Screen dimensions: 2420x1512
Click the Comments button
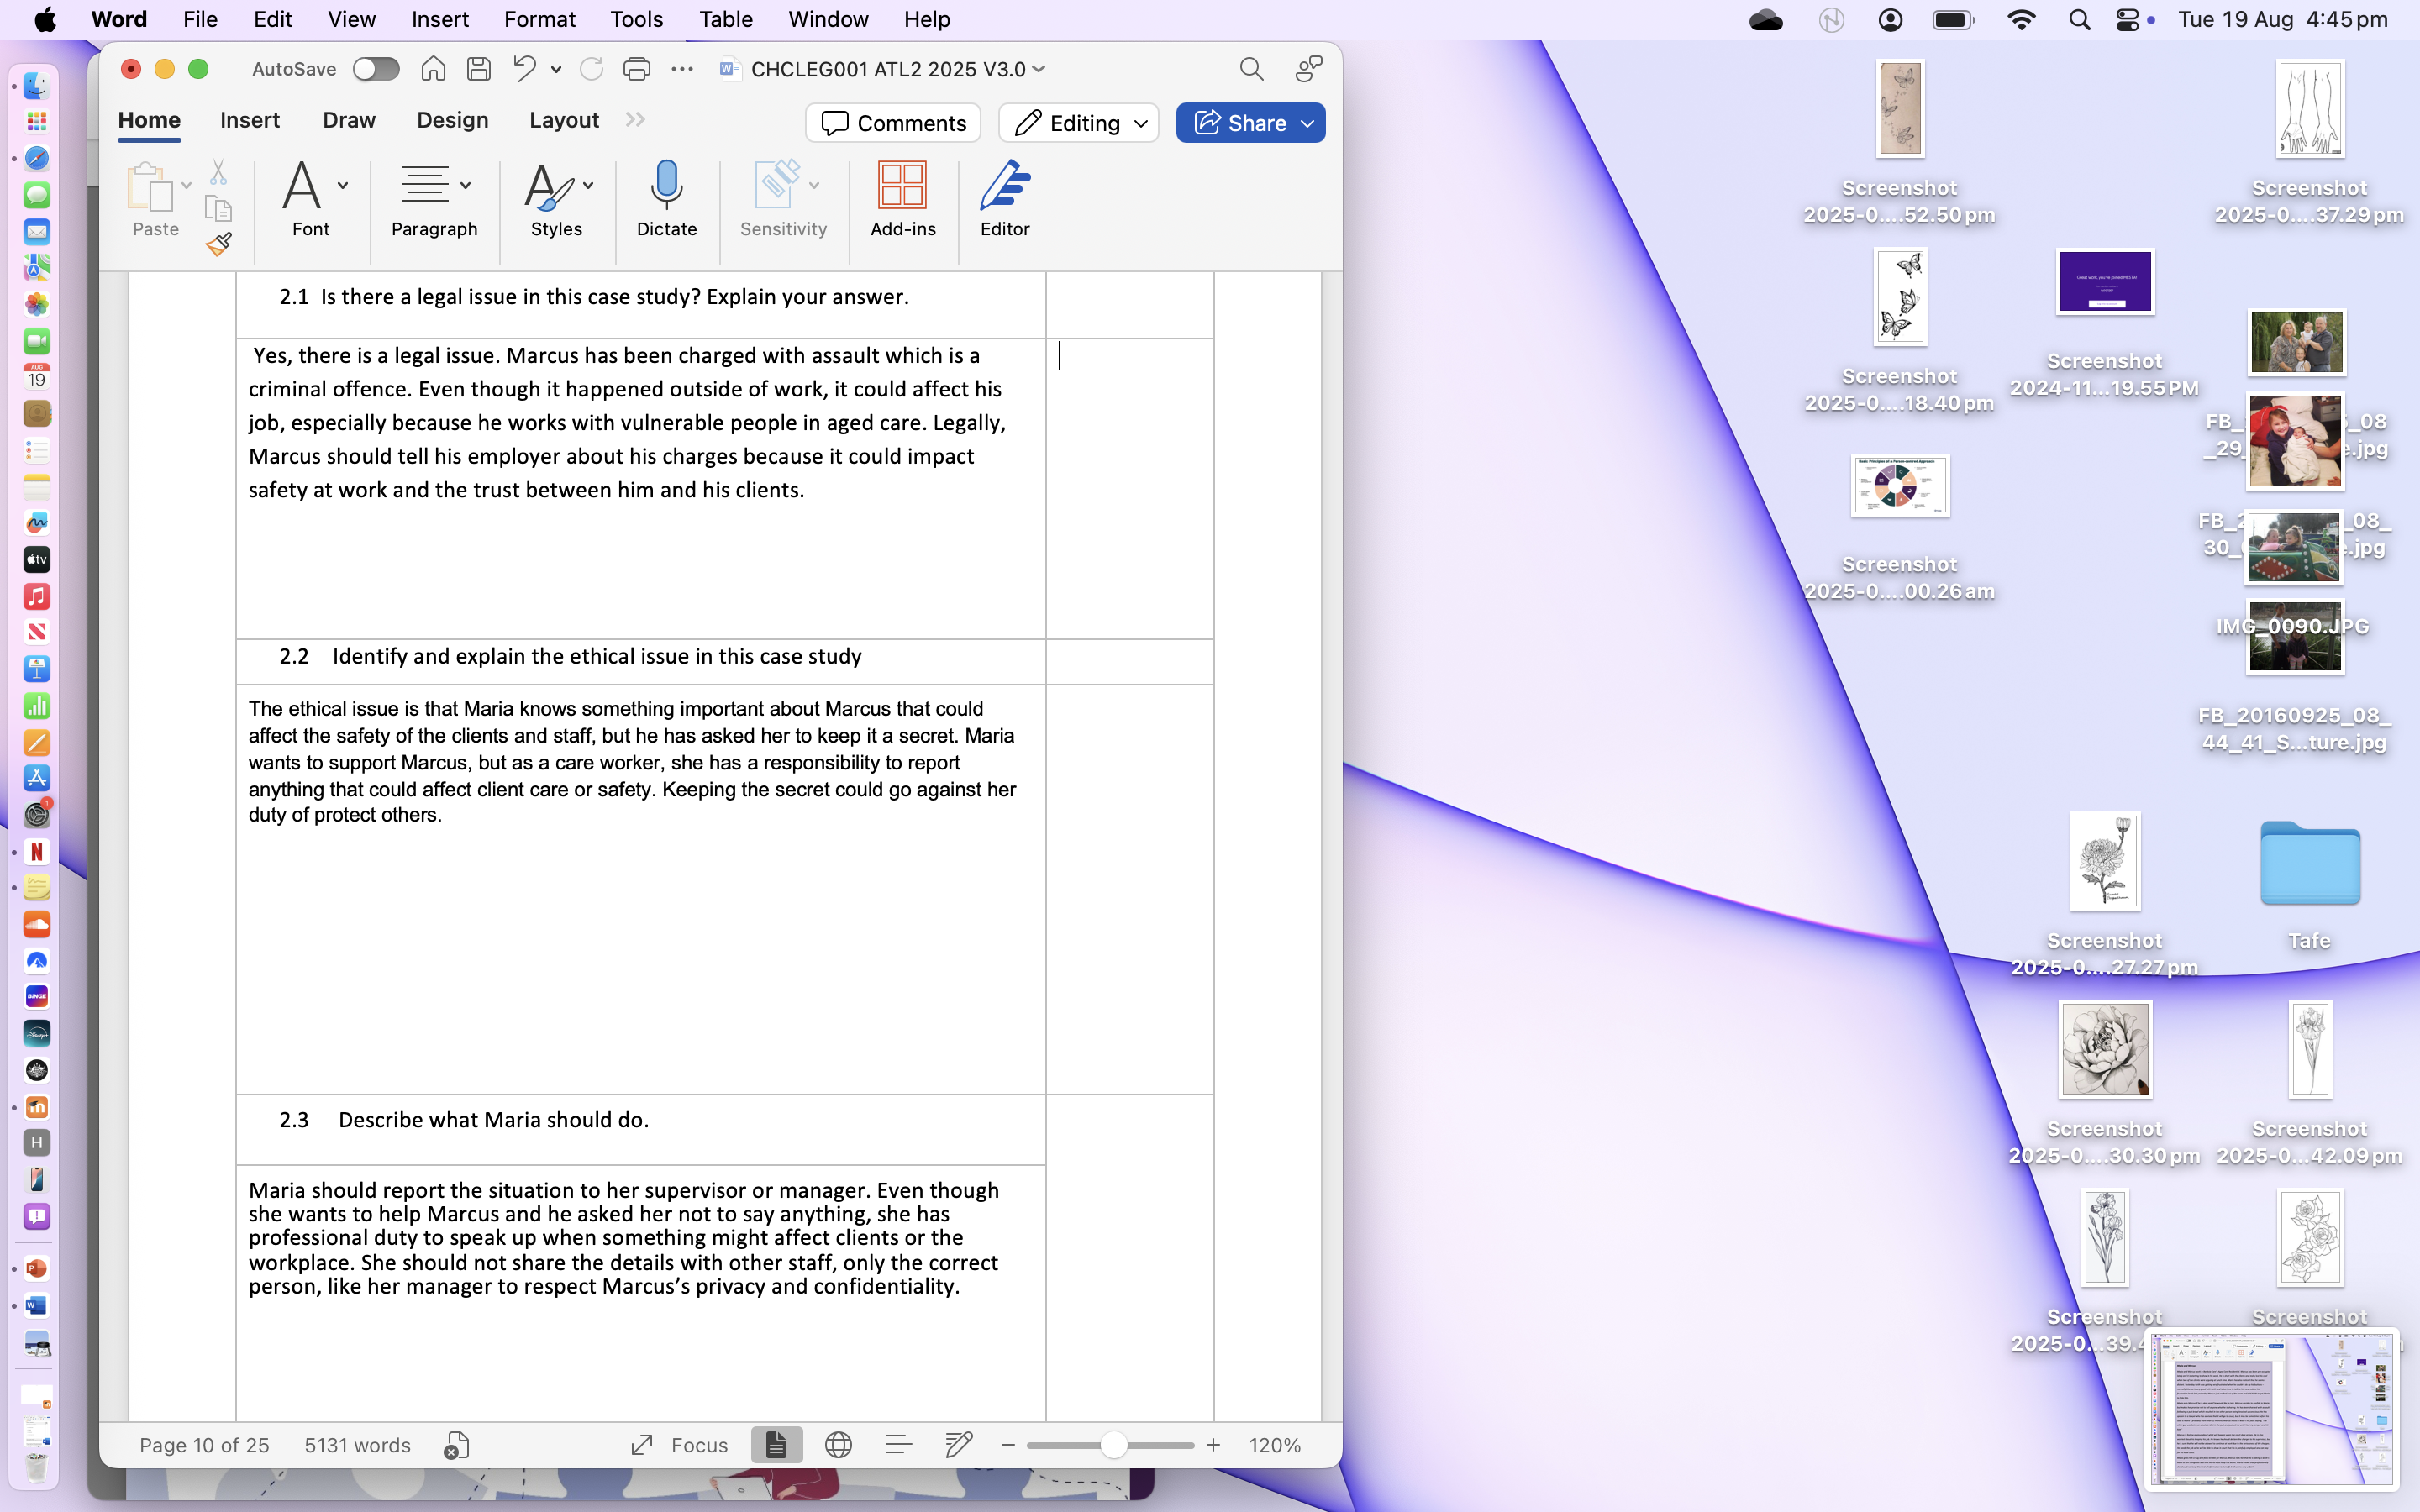click(x=893, y=122)
